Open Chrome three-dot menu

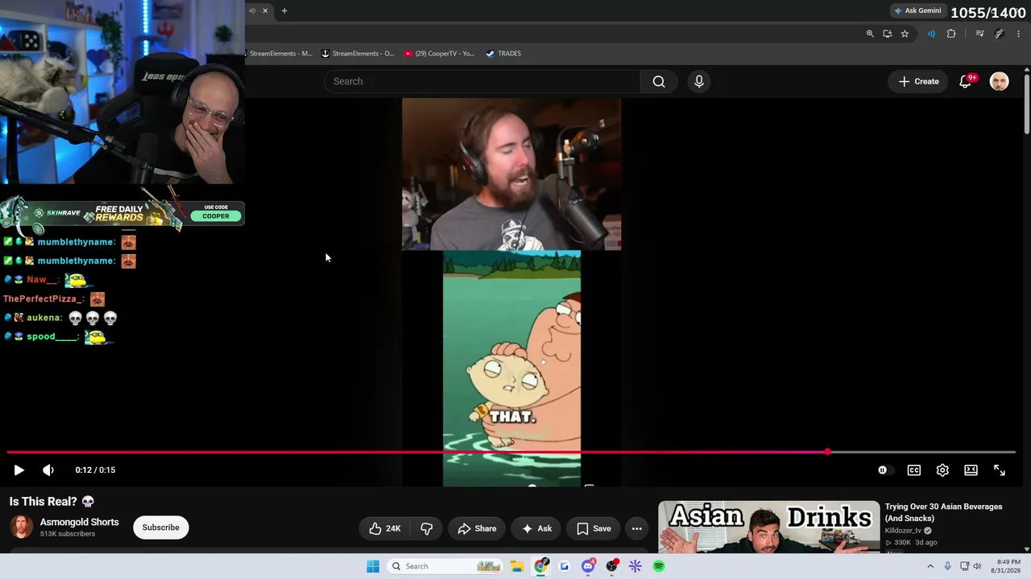tap(1019, 34)
